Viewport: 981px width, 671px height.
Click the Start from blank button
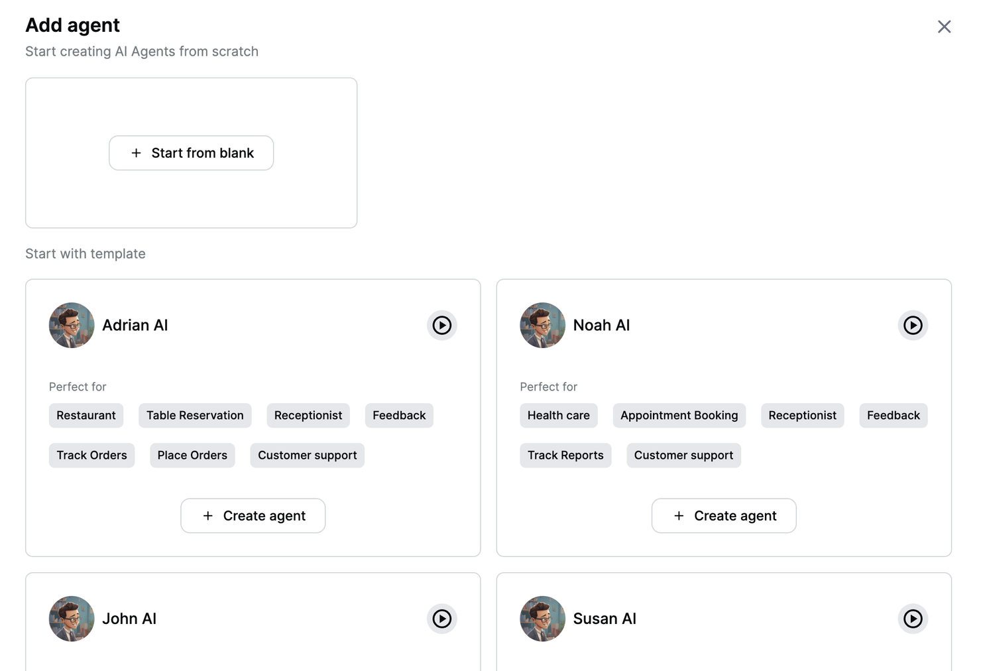[x=192, y=153]
